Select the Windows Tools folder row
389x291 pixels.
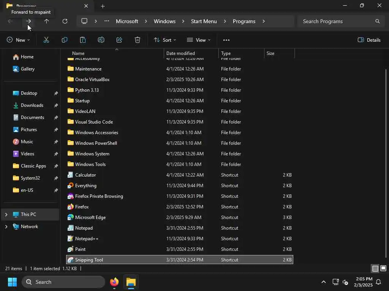pyautogui.click(x=180, y=164)
